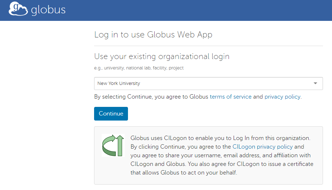
Task: Click the globus wordmark in the header
Action: [x=48, y=10]
